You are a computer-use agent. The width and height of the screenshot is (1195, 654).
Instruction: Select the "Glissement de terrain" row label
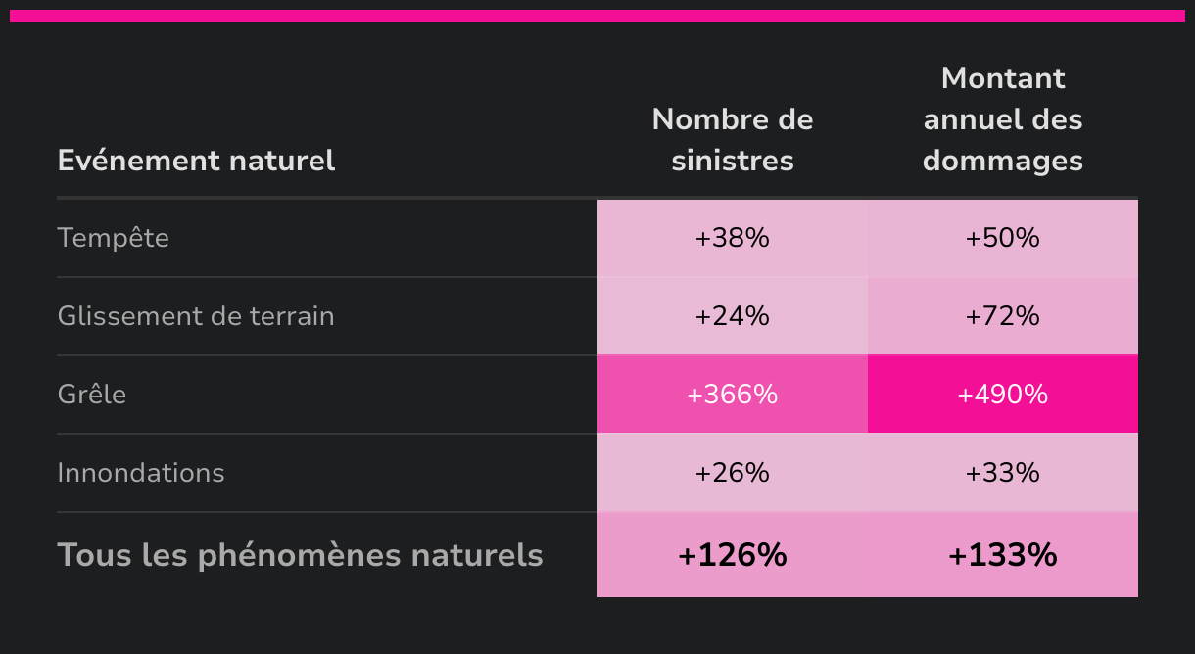tap(195, 316)
